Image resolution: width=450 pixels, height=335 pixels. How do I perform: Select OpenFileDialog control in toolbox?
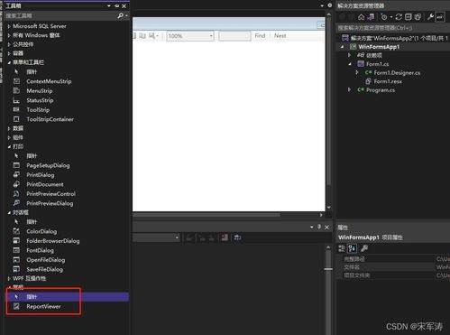(x=46, y=260)
